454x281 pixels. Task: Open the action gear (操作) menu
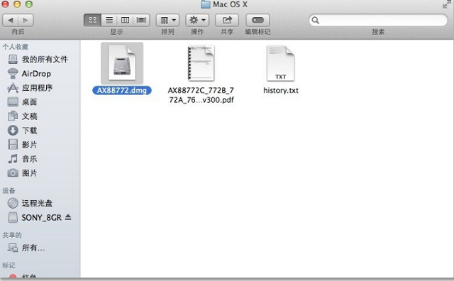pos(197,20)
